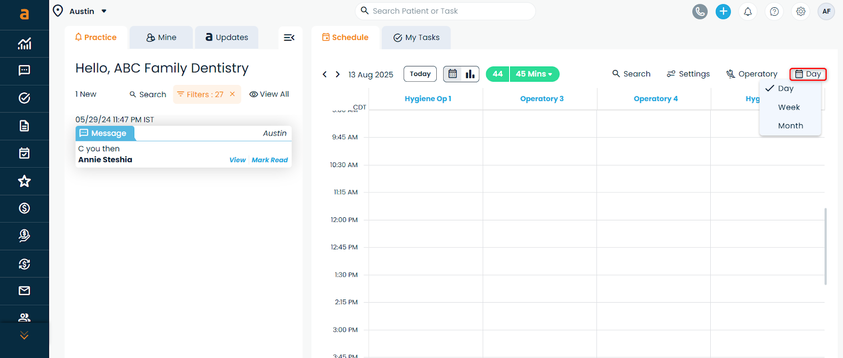The height and width of the screenshot is (358, 843).
Task: Open the help question mark icon
Action: coord(774,11)
